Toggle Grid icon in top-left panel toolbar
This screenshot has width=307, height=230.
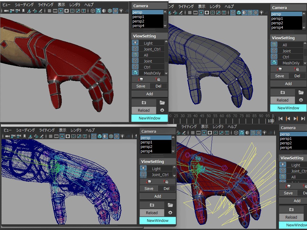[x=49, y=11]
